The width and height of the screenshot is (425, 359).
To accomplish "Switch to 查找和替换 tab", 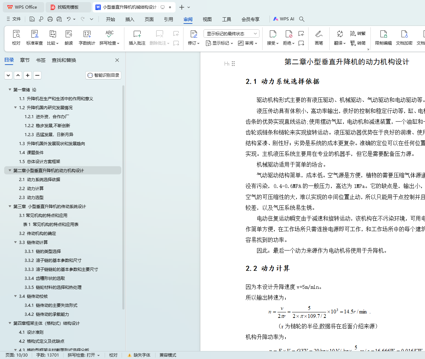I will click(64, 60).
